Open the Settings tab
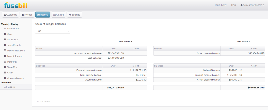The height and width of the screenshot is (110, 268). [x=74, y=15]
